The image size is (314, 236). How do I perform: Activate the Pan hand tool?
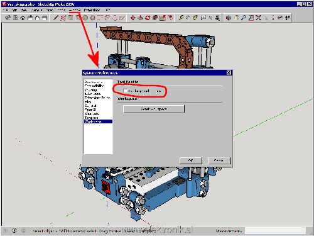(236, 18)
